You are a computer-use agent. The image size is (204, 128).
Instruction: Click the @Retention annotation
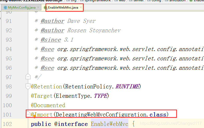[47, 87]
